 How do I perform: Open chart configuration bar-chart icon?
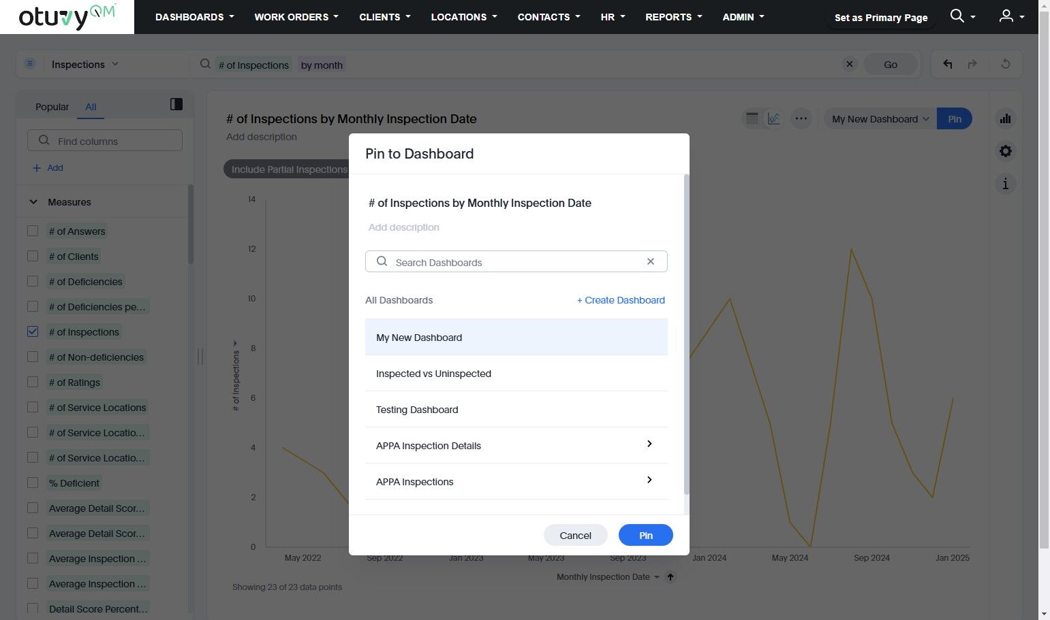point(1005,118)
